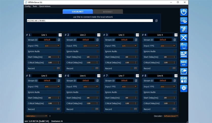The width and height of the screenshot is (212, 123).
Task: Click the record folder icon for Line 8
Action: 174,109
